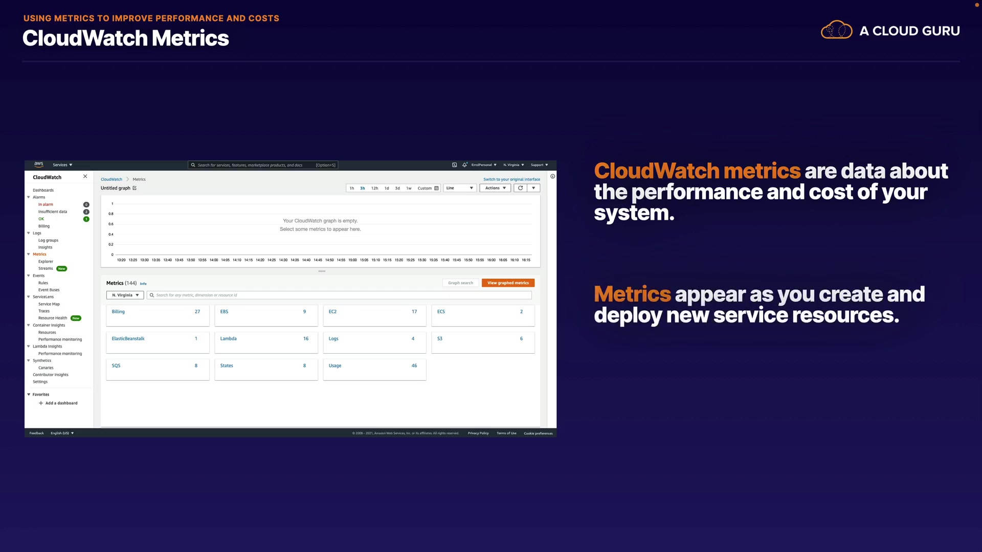Click the AWS logo icon

(39, 165)
